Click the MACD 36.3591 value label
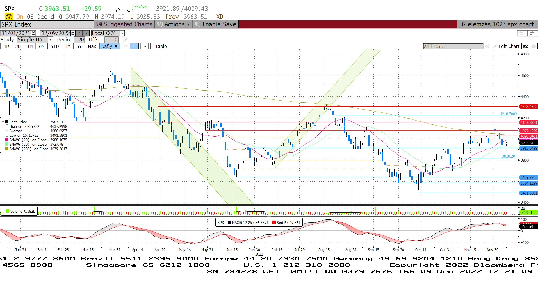The width and height of the screenshot is (538, 287). coord(528,226)
